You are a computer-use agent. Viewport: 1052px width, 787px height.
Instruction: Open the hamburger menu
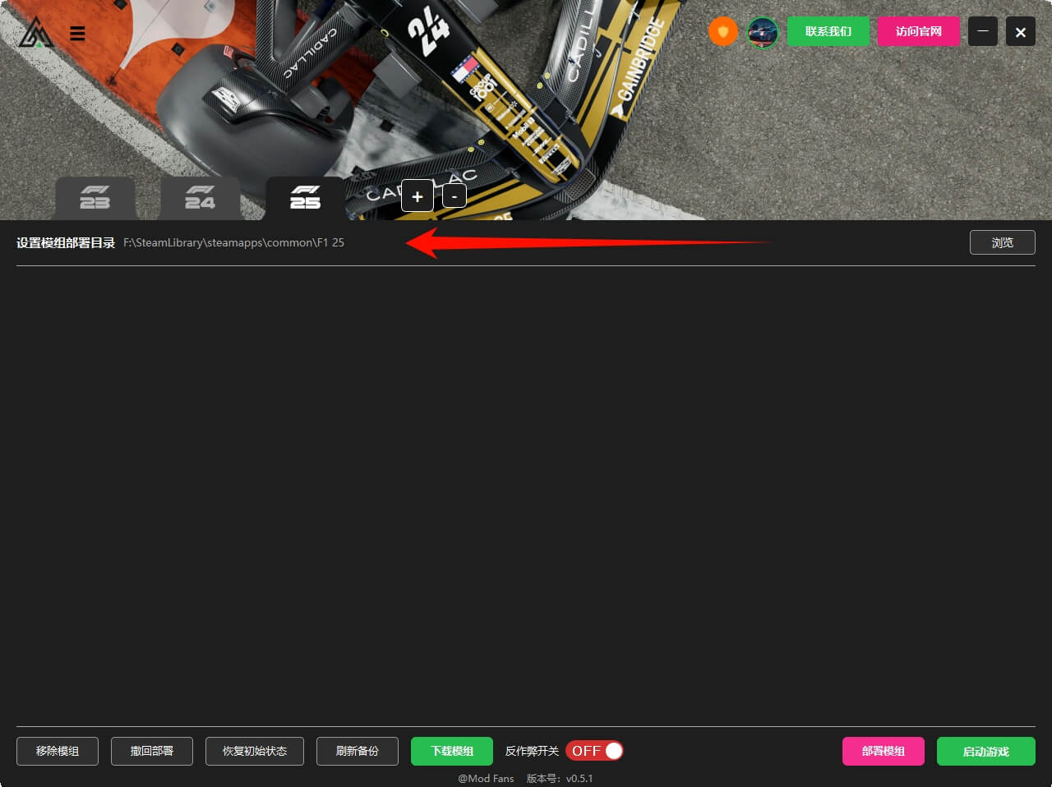tap(77, 34)
